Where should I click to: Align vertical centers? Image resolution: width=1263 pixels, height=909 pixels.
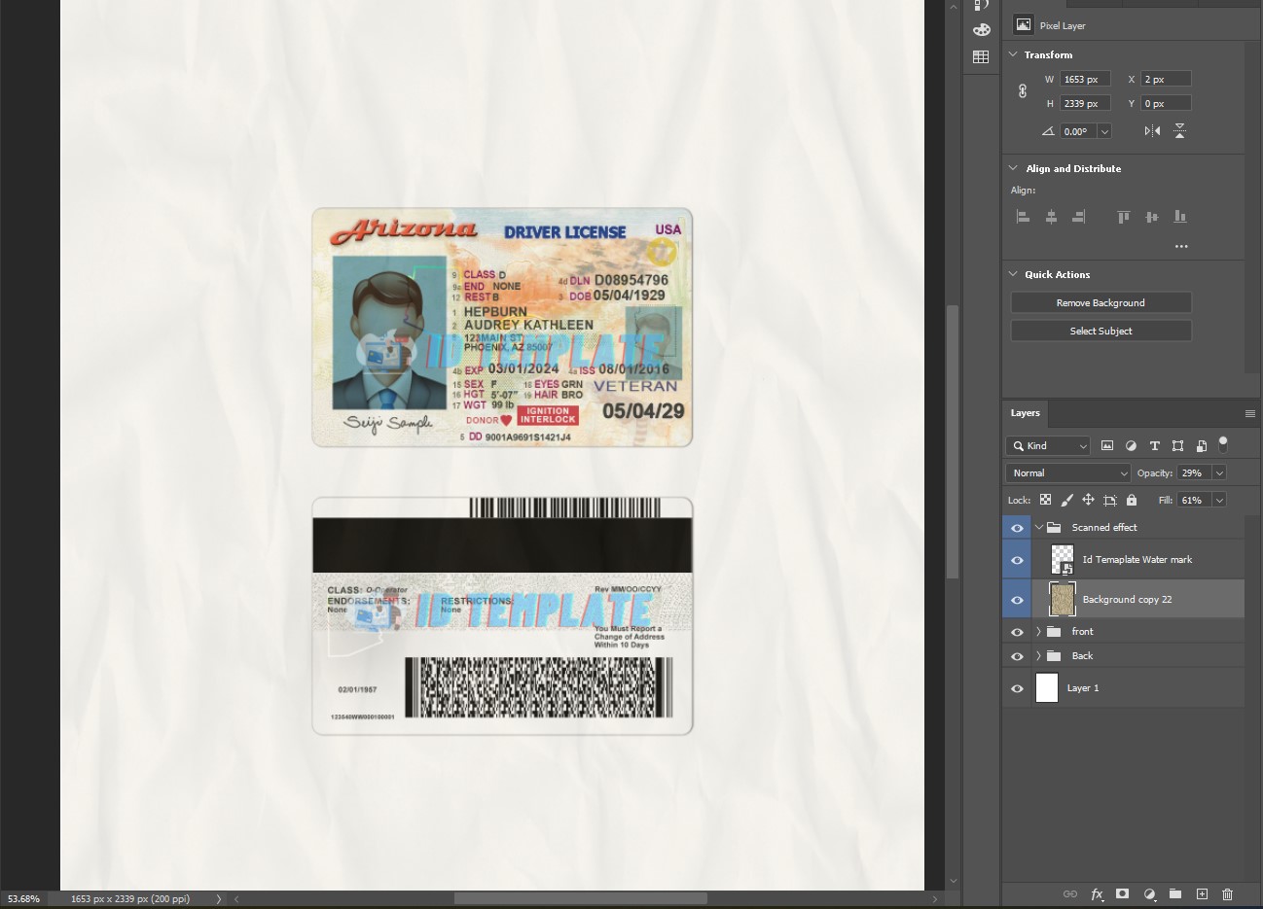(x=1152, y=217)
